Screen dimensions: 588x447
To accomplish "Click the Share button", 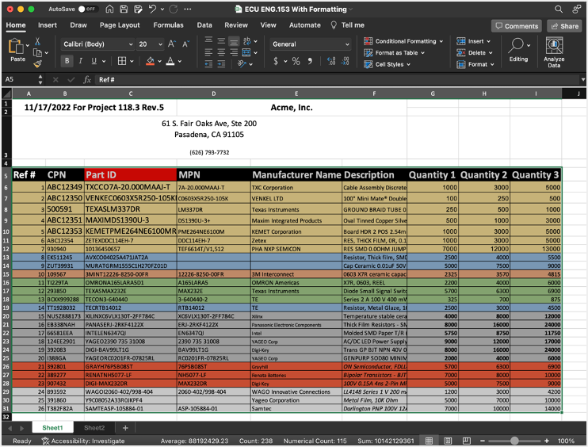I will click(564, 26).
